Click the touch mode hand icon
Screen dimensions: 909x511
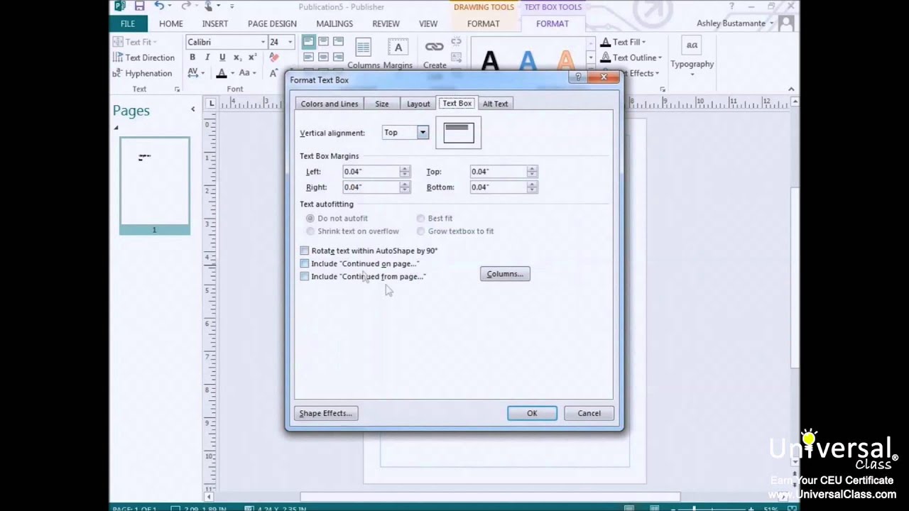[209, 6]
